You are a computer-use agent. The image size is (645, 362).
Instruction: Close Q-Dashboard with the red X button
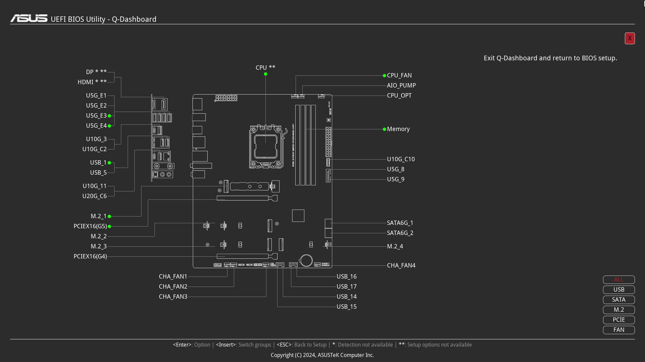630,38
